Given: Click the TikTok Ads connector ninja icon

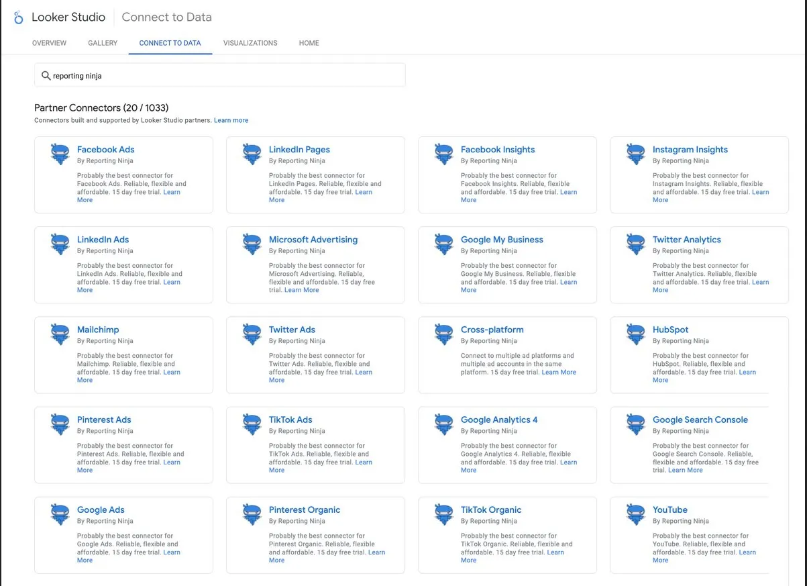Looking at the screenshot, I should pyautogui.click(x=252, y=424).
